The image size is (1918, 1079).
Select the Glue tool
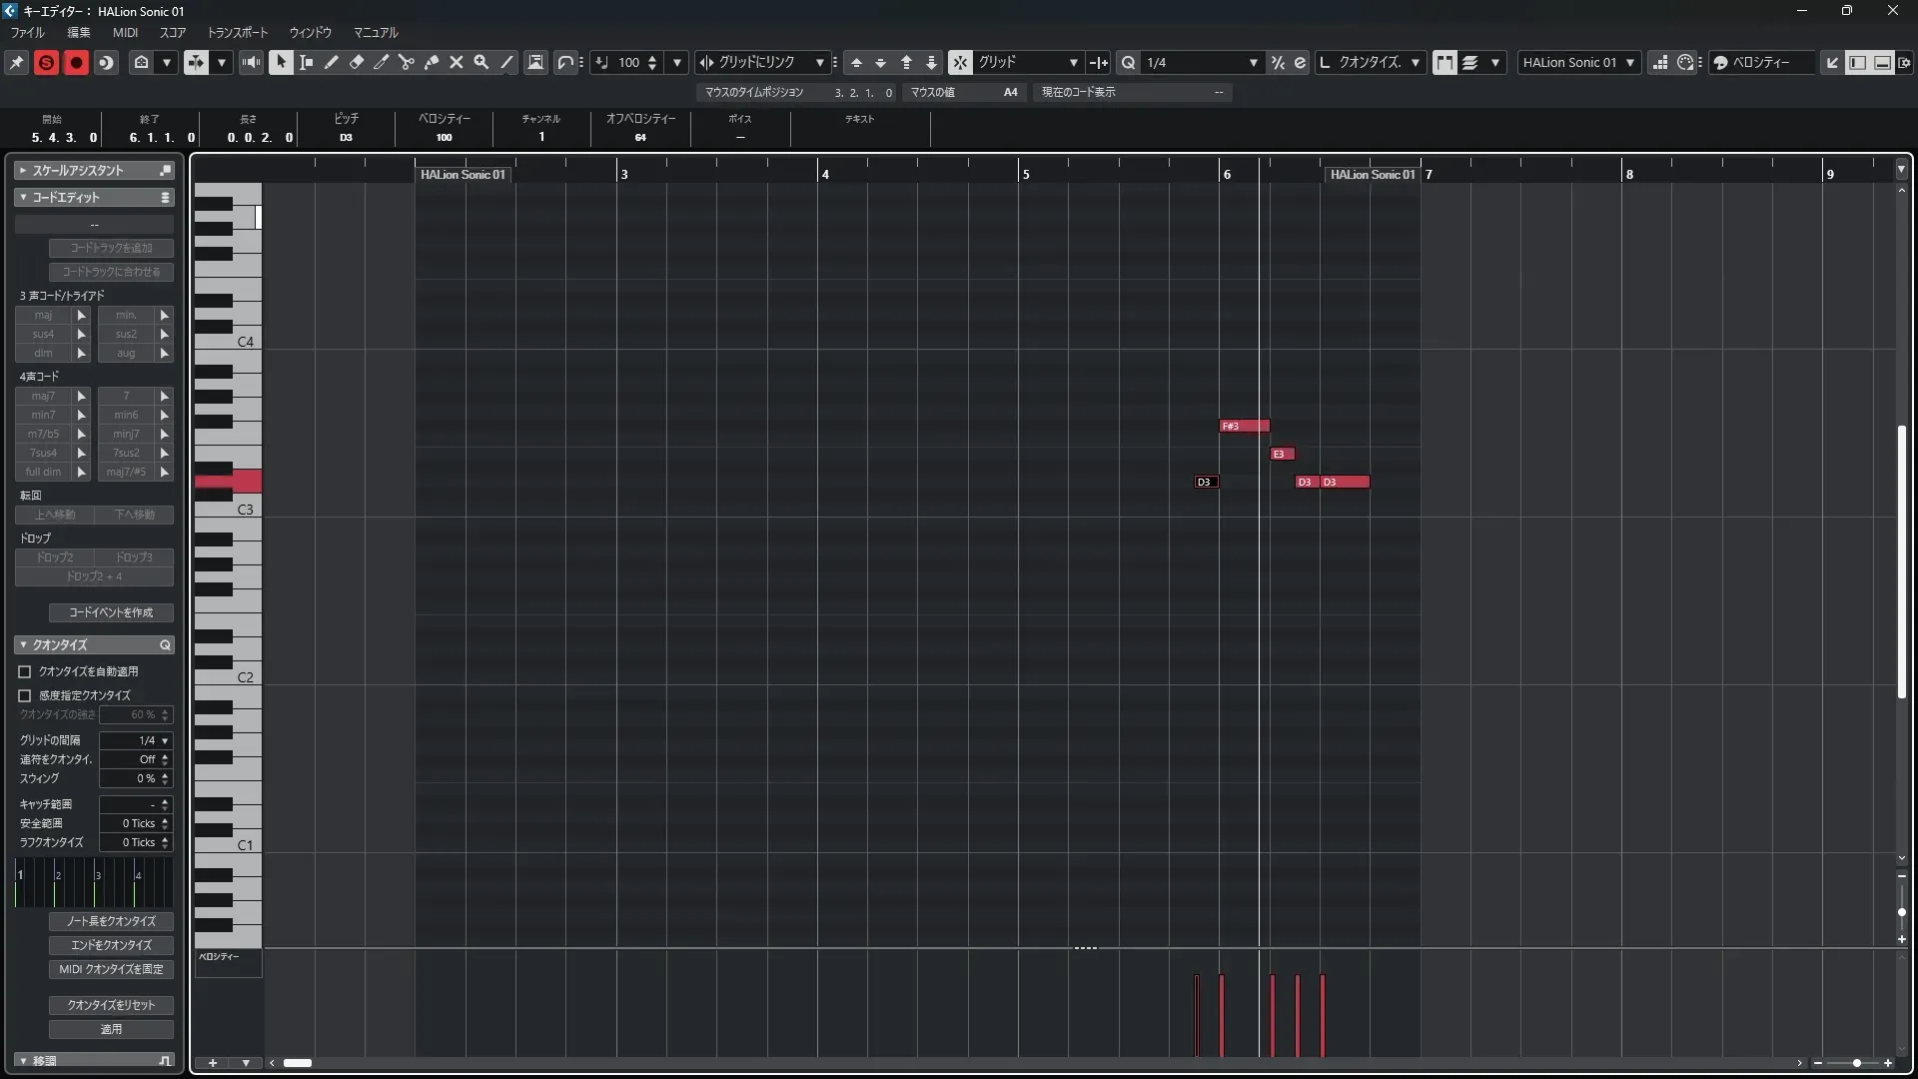click(x=432, y=62)
